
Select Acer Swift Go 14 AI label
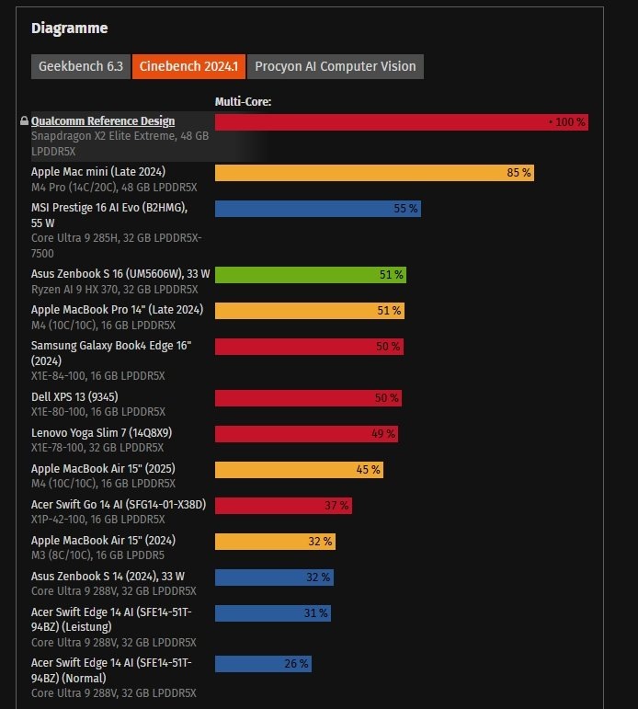119,505
